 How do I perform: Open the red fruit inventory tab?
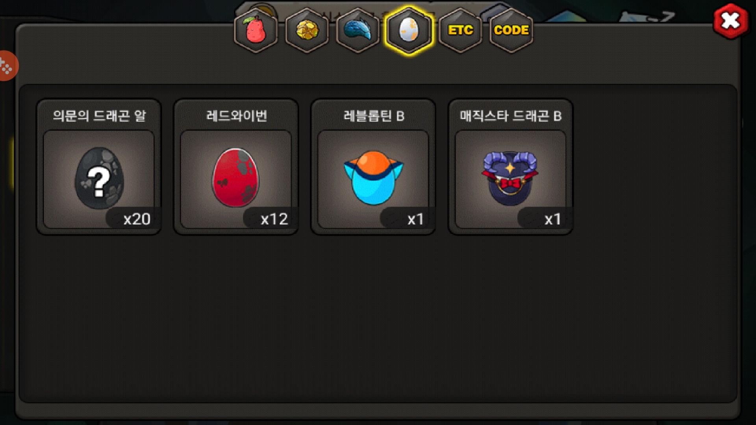click(x=256, y=30)
